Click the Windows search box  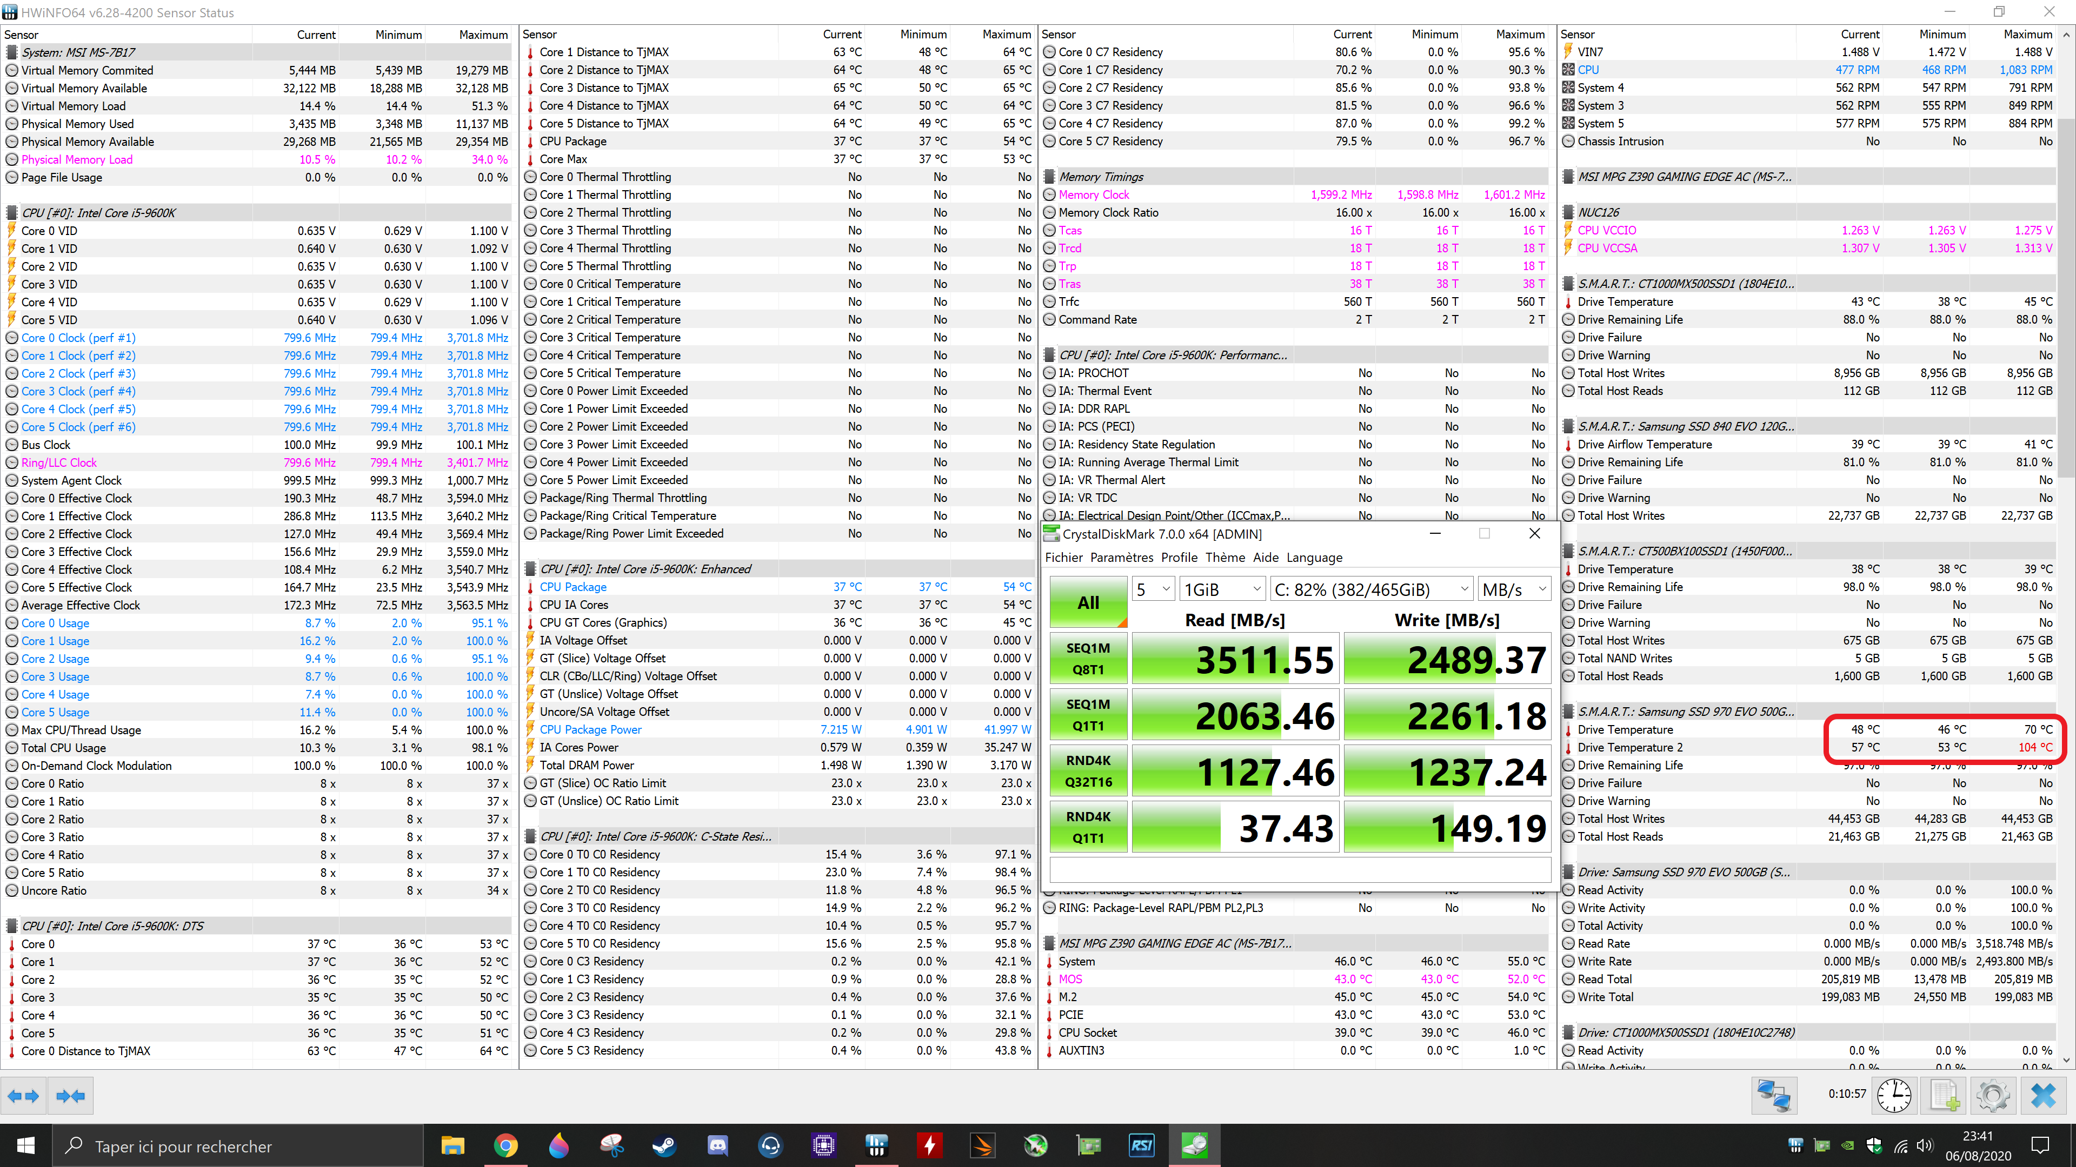pos(238,1145)
